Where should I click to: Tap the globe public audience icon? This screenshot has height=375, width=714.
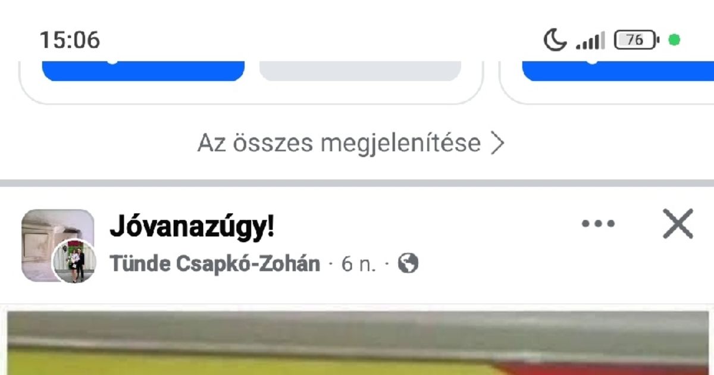[408, 263]
